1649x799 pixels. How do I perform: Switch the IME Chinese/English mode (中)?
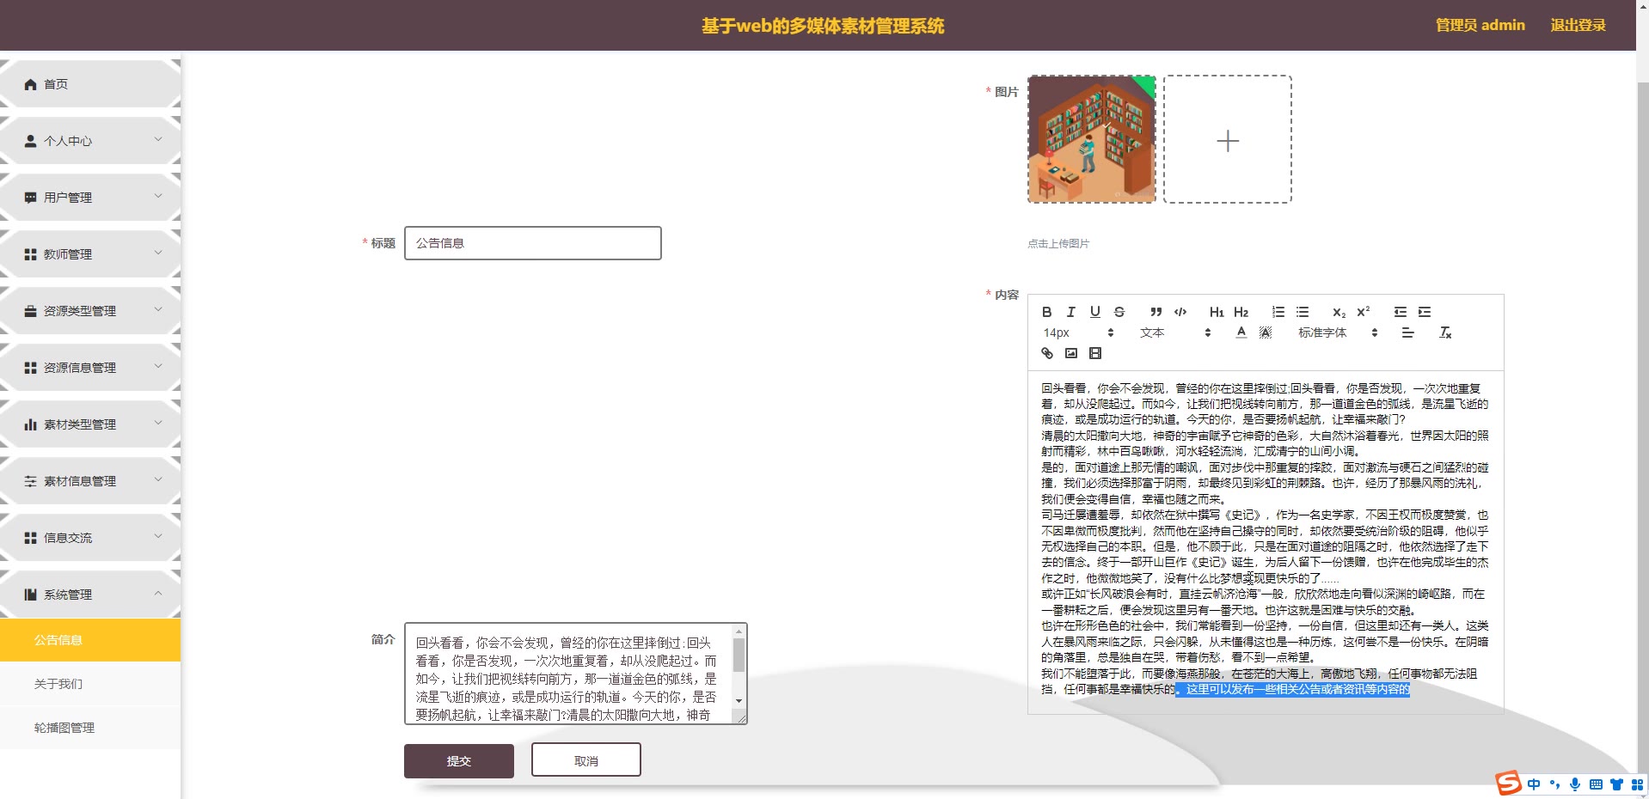pos(1534,784)
